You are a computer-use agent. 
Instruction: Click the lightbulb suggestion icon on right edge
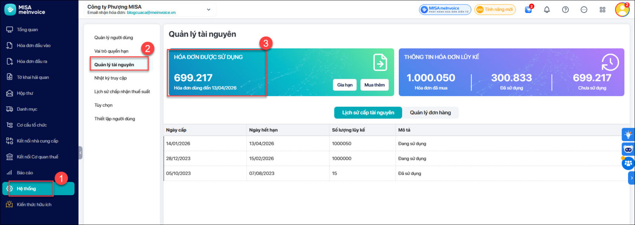pos(628,135)
